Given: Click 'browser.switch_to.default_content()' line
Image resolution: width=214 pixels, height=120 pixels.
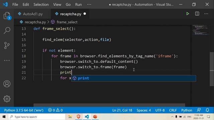Looking at the screenshot, I should pyautogui.click(x=99, y=61).
